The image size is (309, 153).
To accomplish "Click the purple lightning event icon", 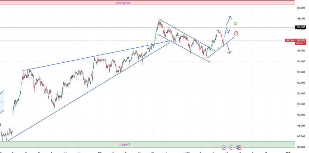I will point(224,148).
